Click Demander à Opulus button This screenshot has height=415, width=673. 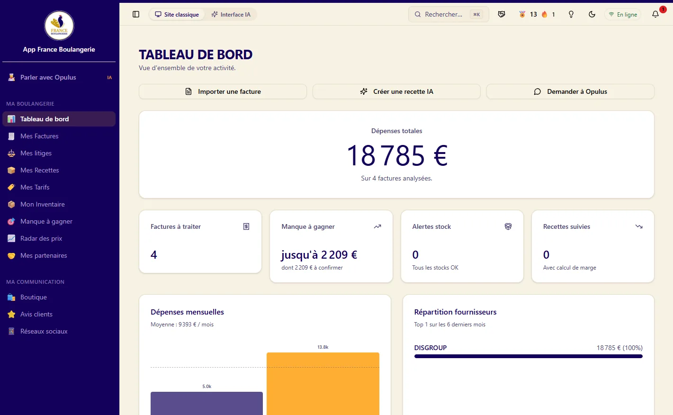point(570,91)
